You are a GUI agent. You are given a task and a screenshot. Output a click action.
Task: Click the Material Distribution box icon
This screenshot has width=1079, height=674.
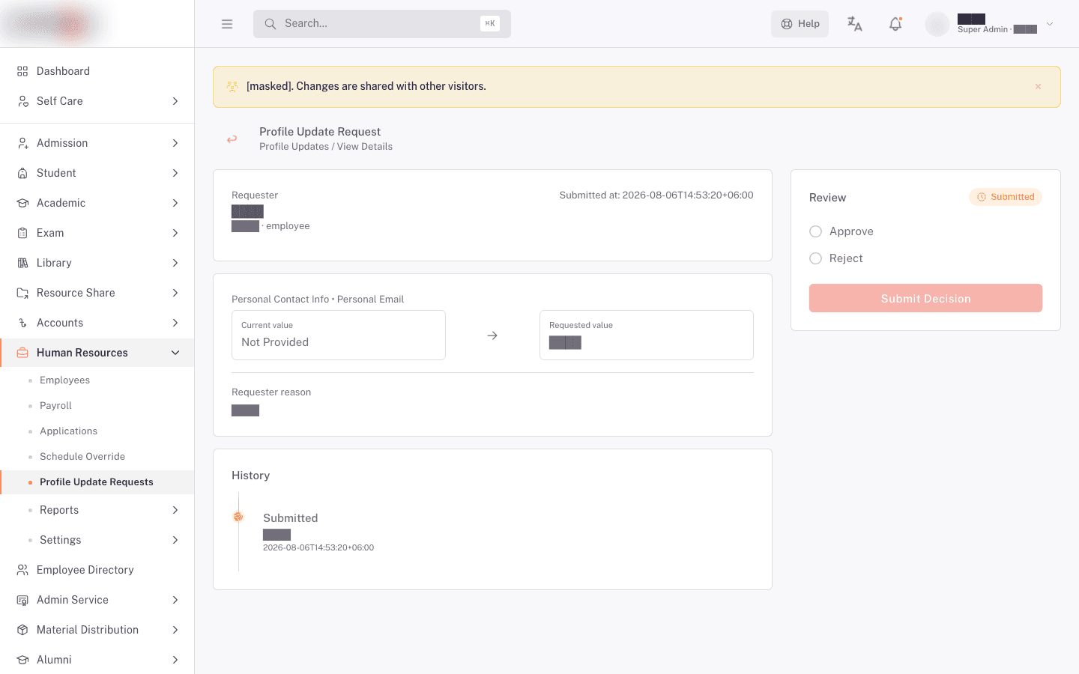click(22, 630)
